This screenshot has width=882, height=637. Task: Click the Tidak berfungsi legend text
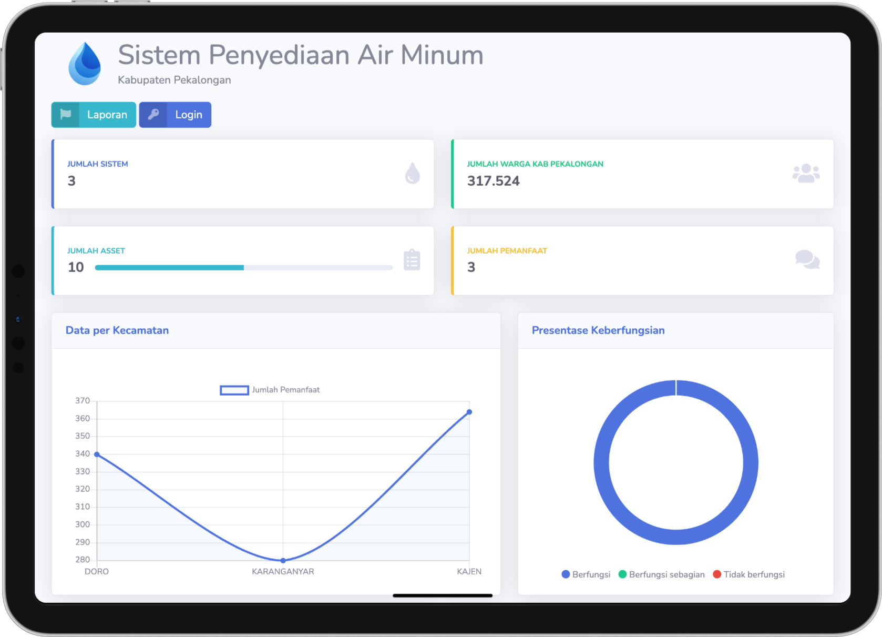point(754,574)
